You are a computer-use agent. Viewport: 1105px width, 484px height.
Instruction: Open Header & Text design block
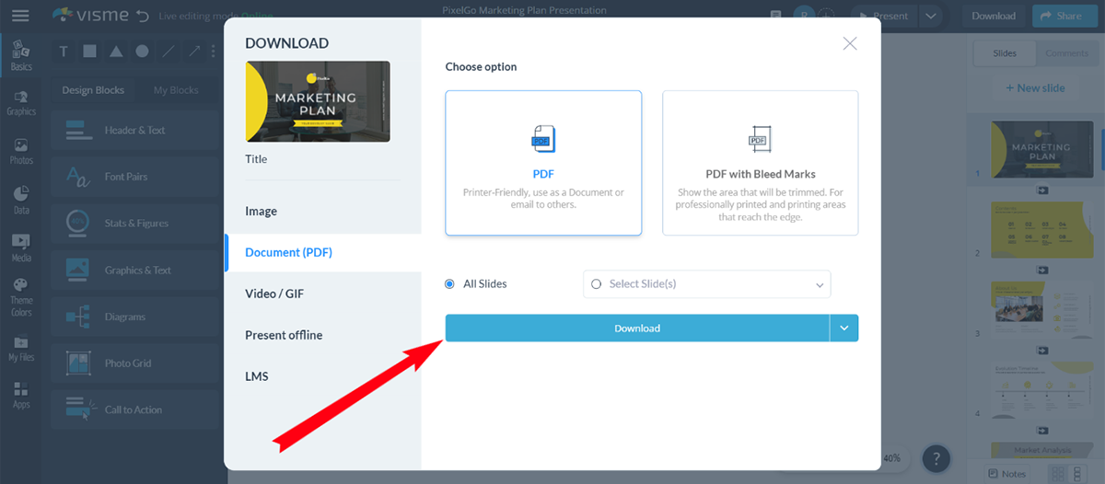(134, 131)
